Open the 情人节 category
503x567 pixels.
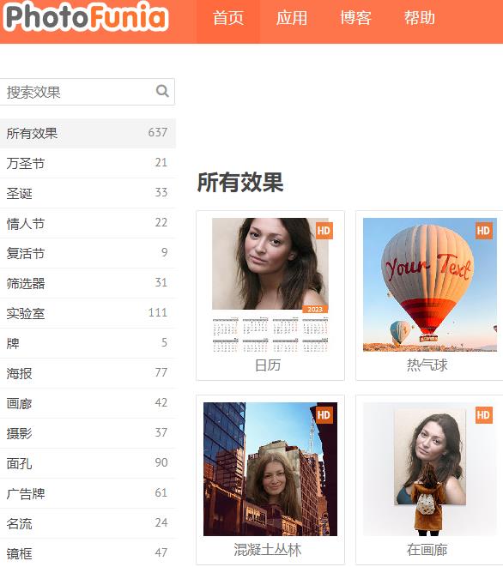(x=88, y=223)
